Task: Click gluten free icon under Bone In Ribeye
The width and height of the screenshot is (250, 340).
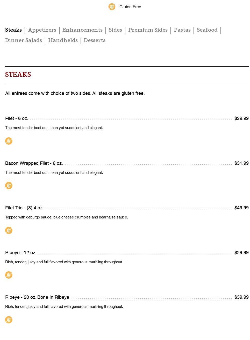Action: pyautogui.click(x=9, y=320)
